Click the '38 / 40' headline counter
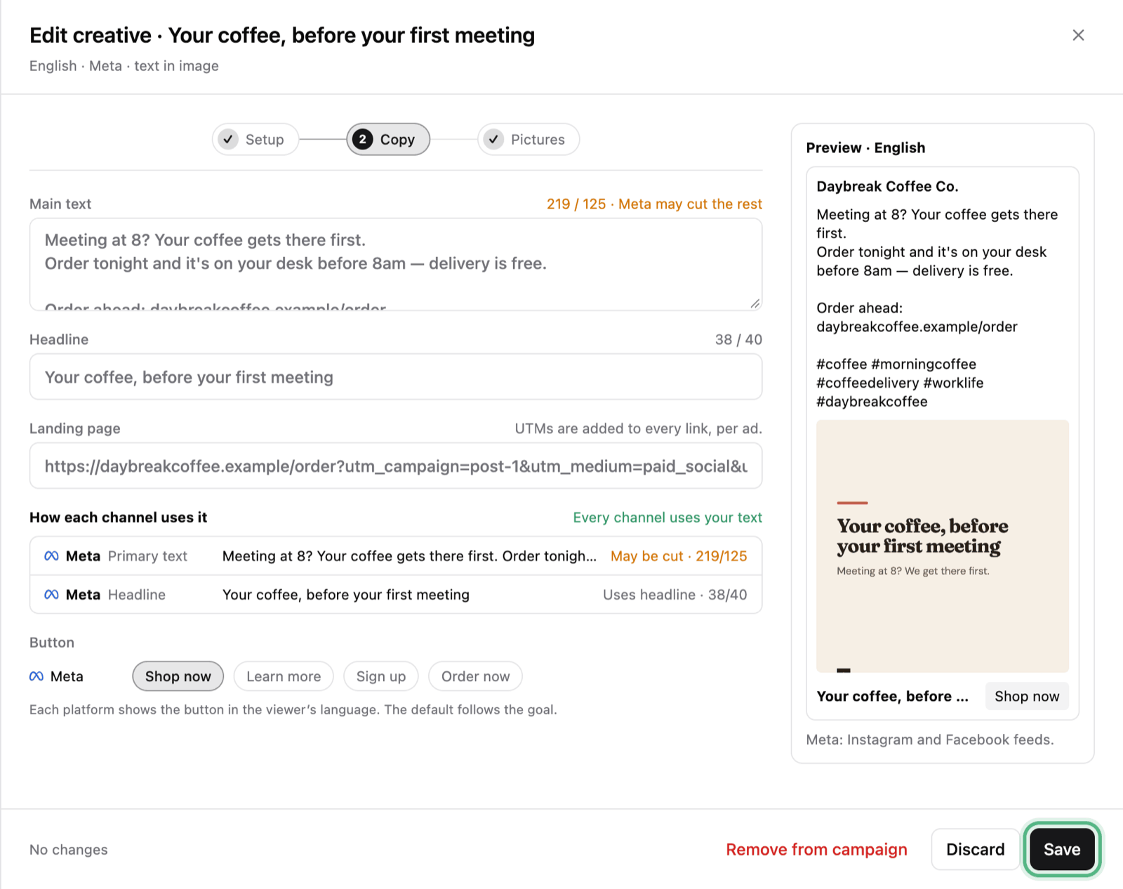 tap(738, 339)
